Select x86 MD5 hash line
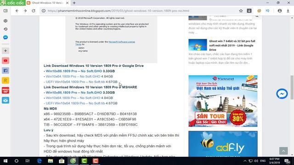The width and height of the screenshot is (294, 165). 90,114
